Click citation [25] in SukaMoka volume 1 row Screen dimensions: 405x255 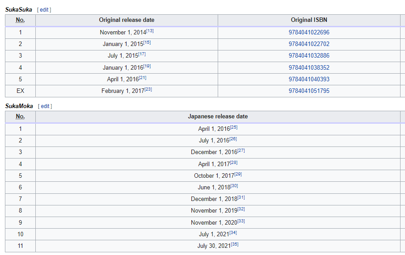[234, 127]
